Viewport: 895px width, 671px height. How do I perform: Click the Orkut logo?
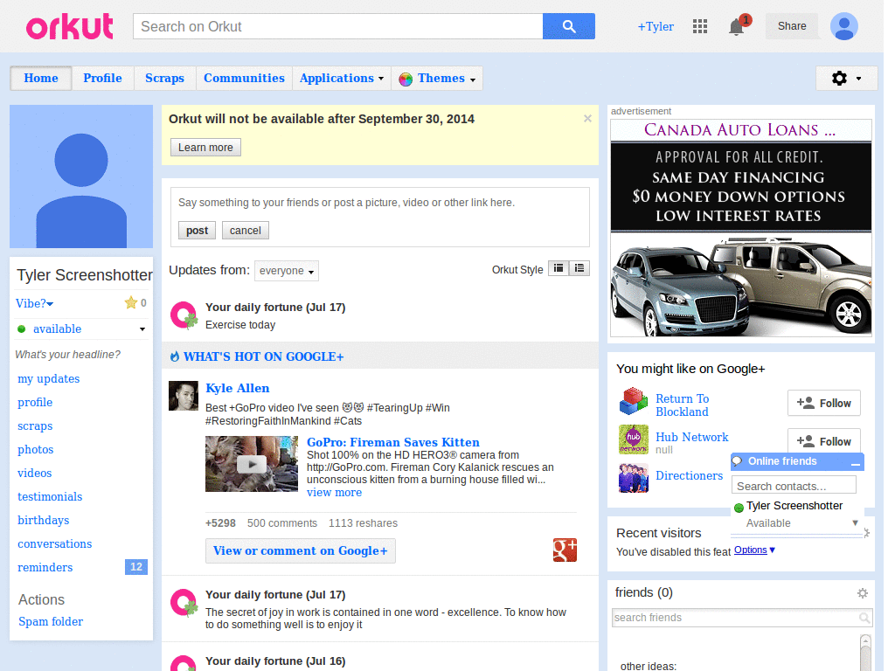[70, 27]
